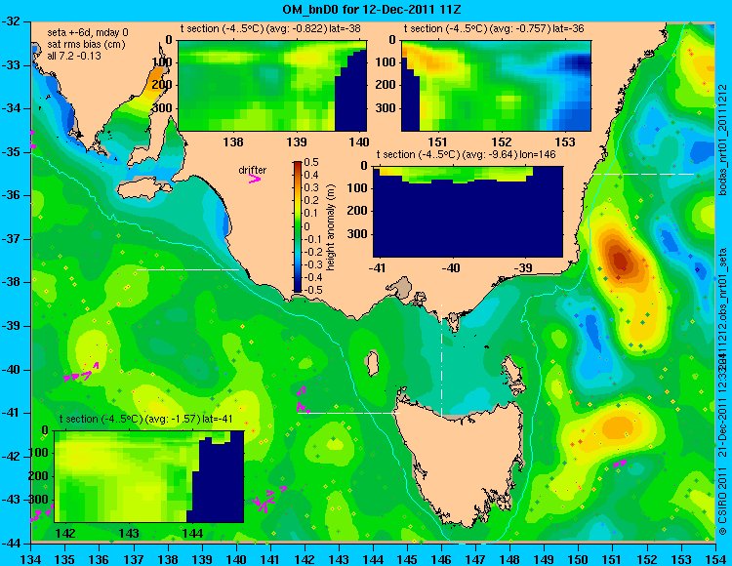Click King Island in Bass Strait
Image resolution: width=732 pixels, height=566 pixels.
tap(372, 363)
